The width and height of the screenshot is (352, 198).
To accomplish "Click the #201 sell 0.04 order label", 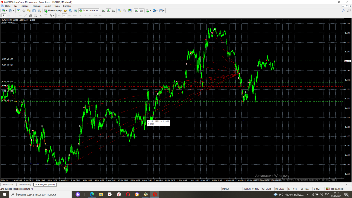I will tap(7, 101).
